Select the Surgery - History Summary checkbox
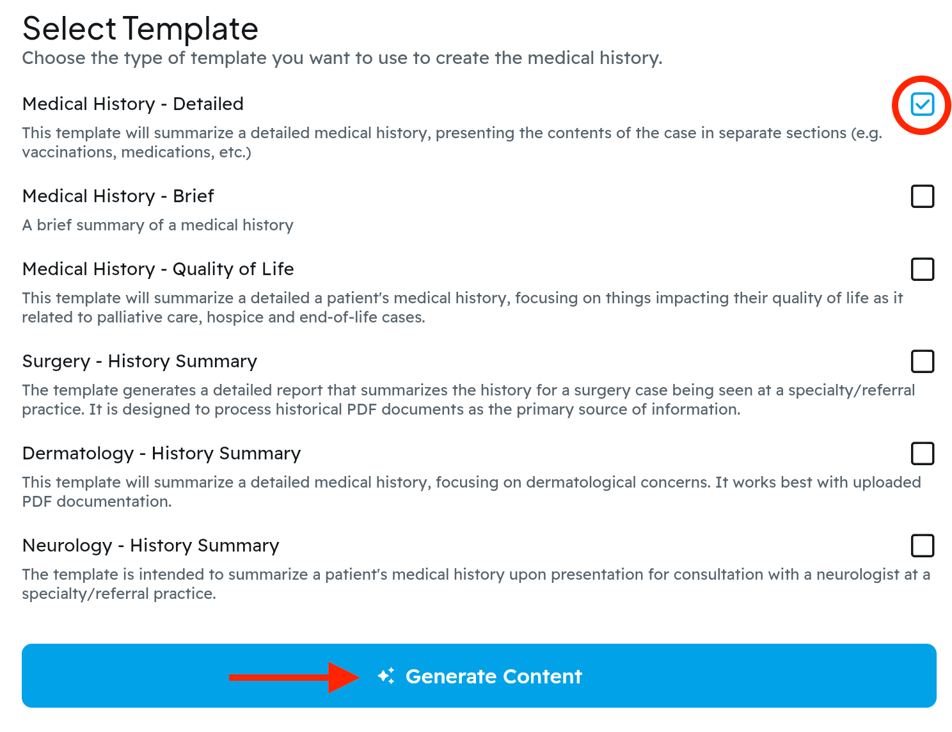Image resolution: width=952 pixels, height=732 pixels. click(922, 362)
